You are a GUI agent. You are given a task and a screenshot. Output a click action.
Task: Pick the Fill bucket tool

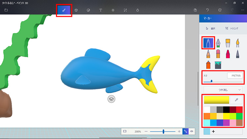[x=218, y=65]
